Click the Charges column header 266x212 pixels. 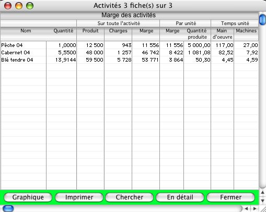[x=118, y=31]
